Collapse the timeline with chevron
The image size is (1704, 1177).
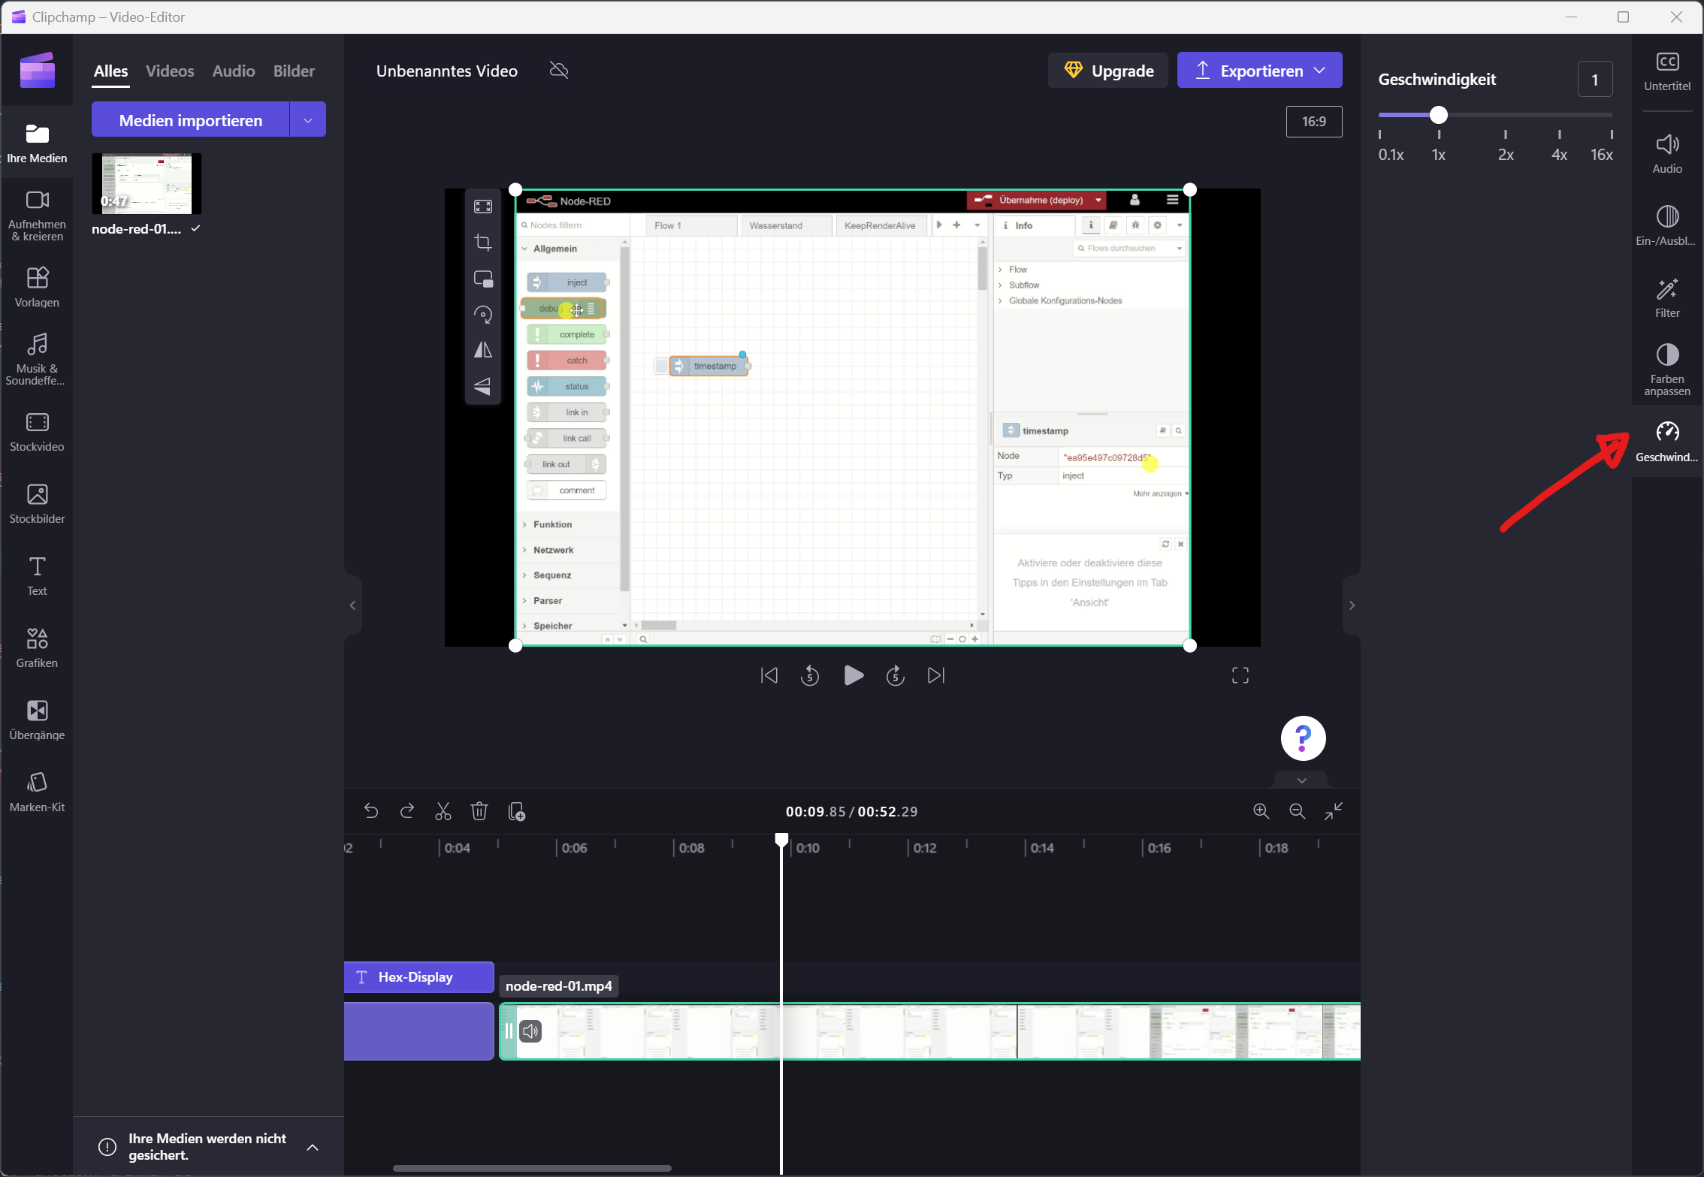pyautogui.click(x=1302, y=780)
